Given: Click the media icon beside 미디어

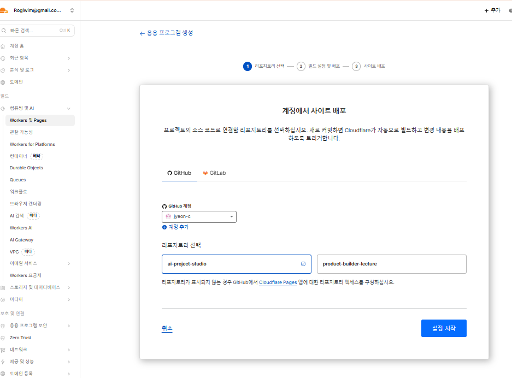Looking at the screenshot, I should 3,300.
